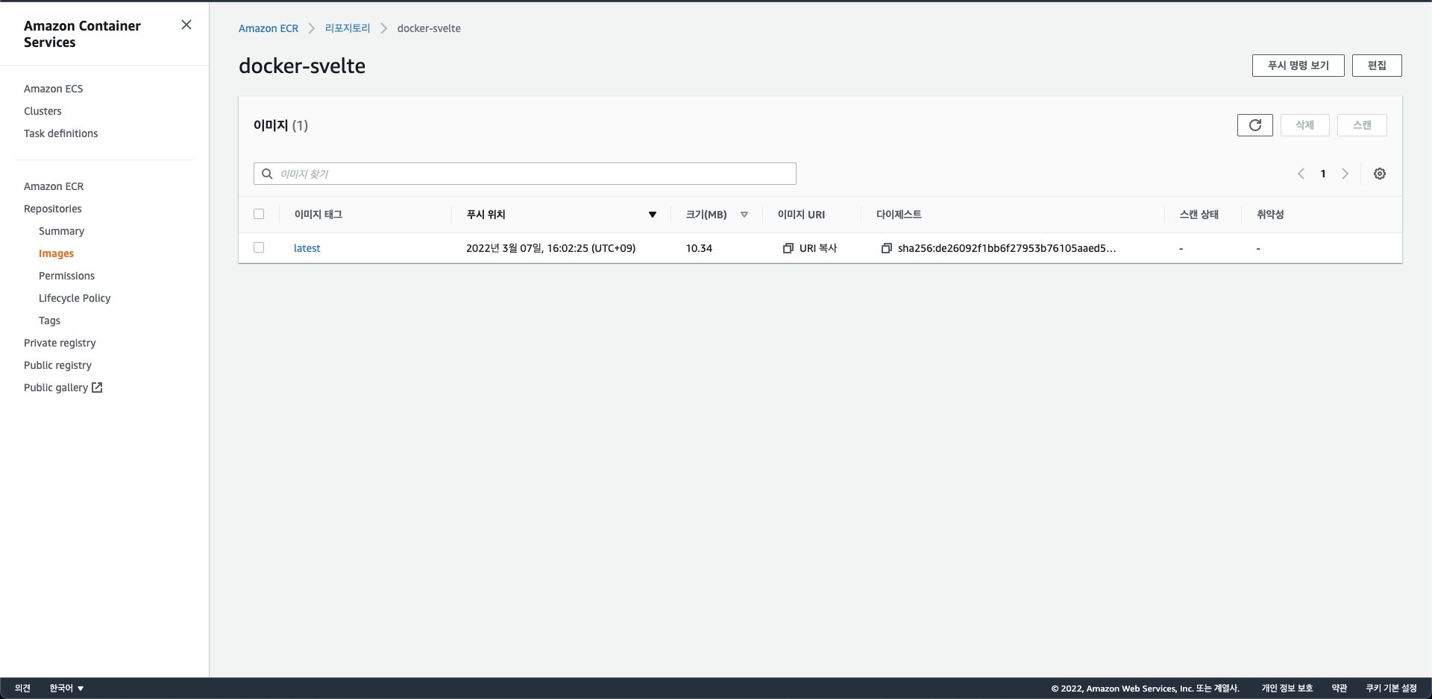
Task: Close the Amazon Container Services sidebar
Action: click(x=186, y=25)
